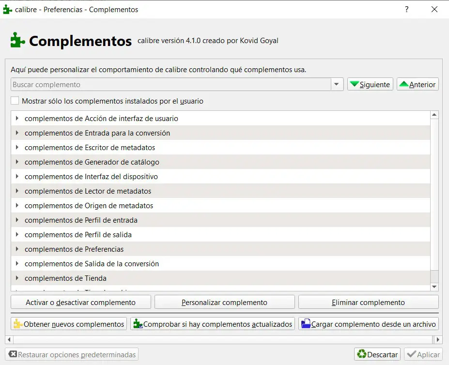449x365 pixels.
Task: Expand complementos de Tienda arrow
Action: (17, 278)
